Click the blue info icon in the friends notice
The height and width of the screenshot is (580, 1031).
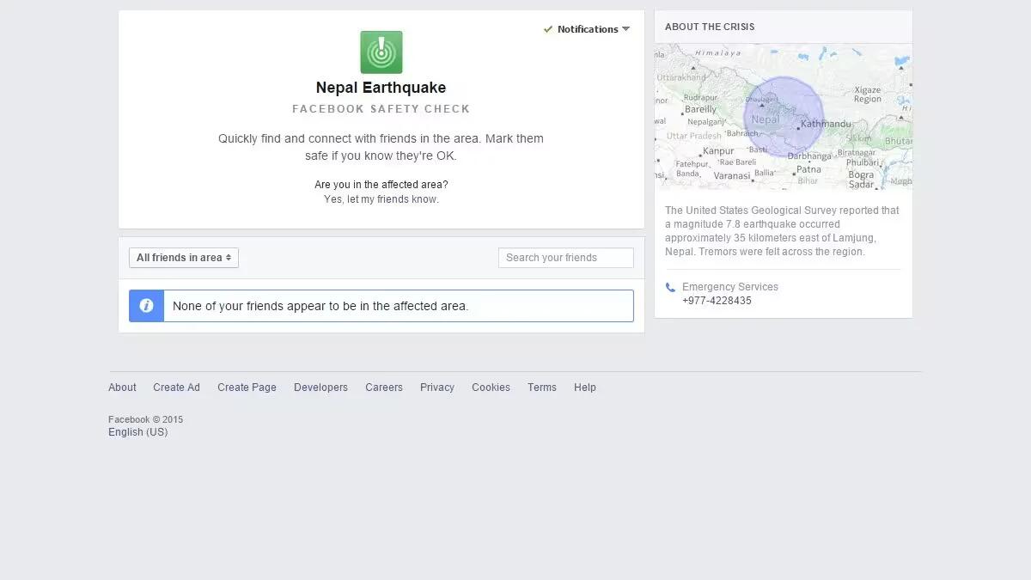pyautogui.click(x=146, y=306)
